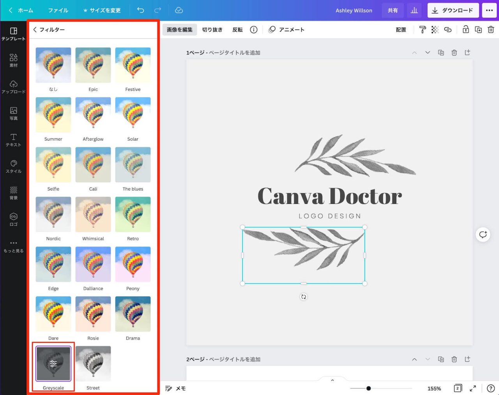Open the Photos (写真) sidebar tab
Viewport: 499px width, 395px height.
point(13,113)
